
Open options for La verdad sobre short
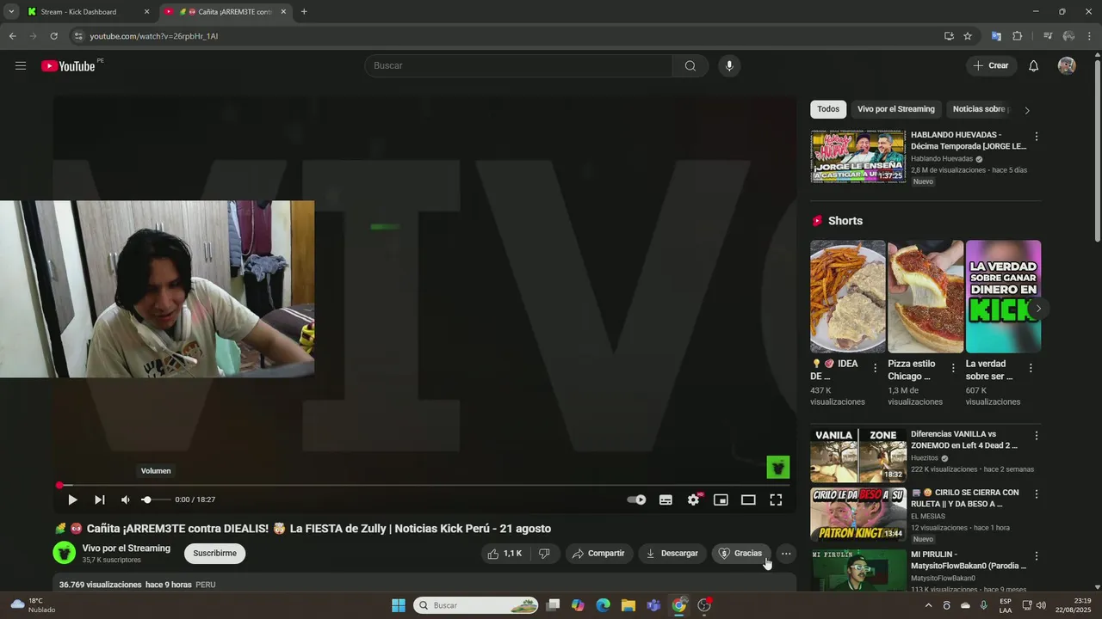pos(1031,368)
